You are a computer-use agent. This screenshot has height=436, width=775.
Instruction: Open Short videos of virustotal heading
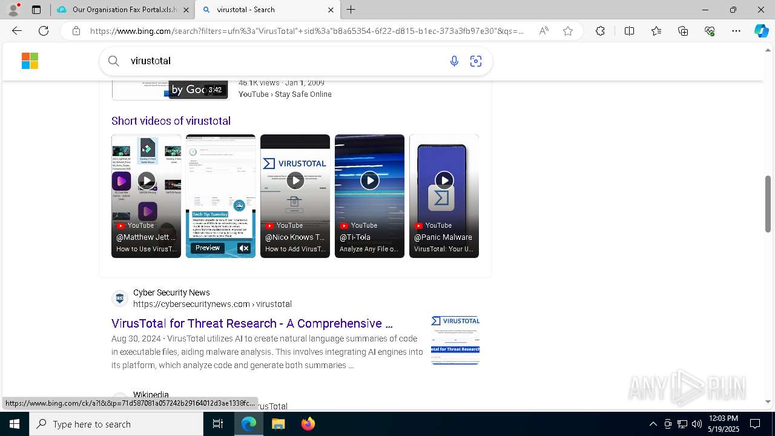coord(171,121)
